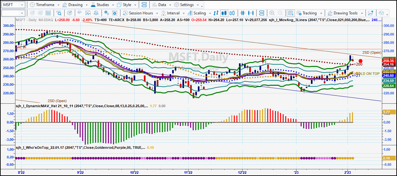
Task: Click the greyed chart-refresh icon, first in second toolbar
Action: [31, 13]
